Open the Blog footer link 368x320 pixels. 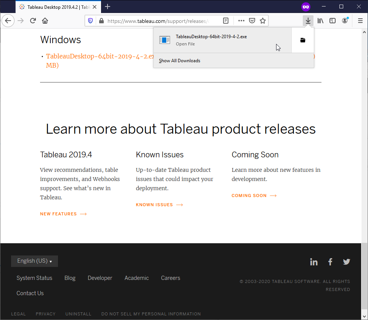coord(70,278)
